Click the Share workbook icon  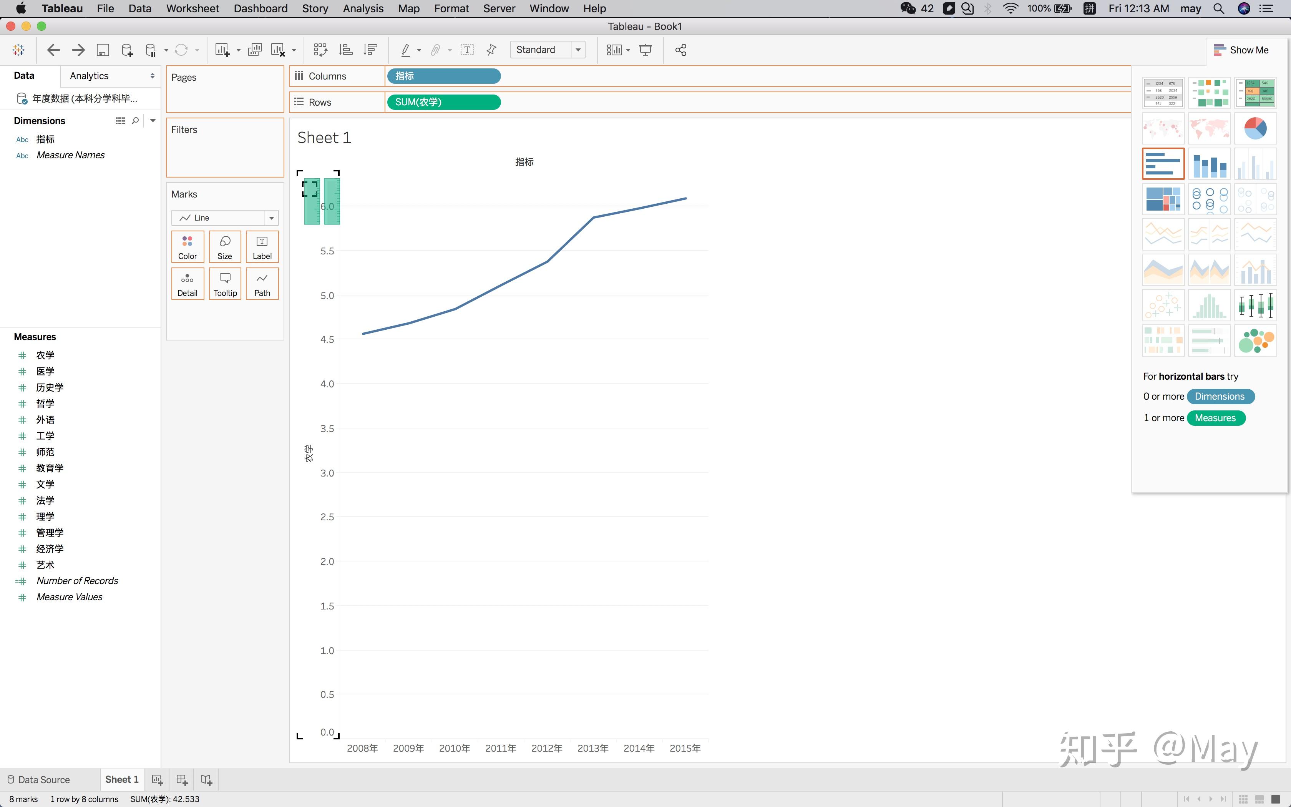[681, 50]
